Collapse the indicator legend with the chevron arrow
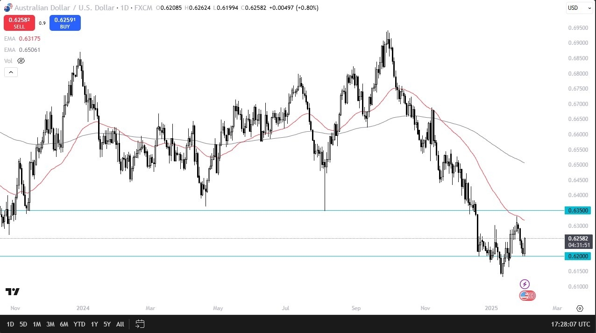This screenshot has height=333, width=596. click(11, 72)
